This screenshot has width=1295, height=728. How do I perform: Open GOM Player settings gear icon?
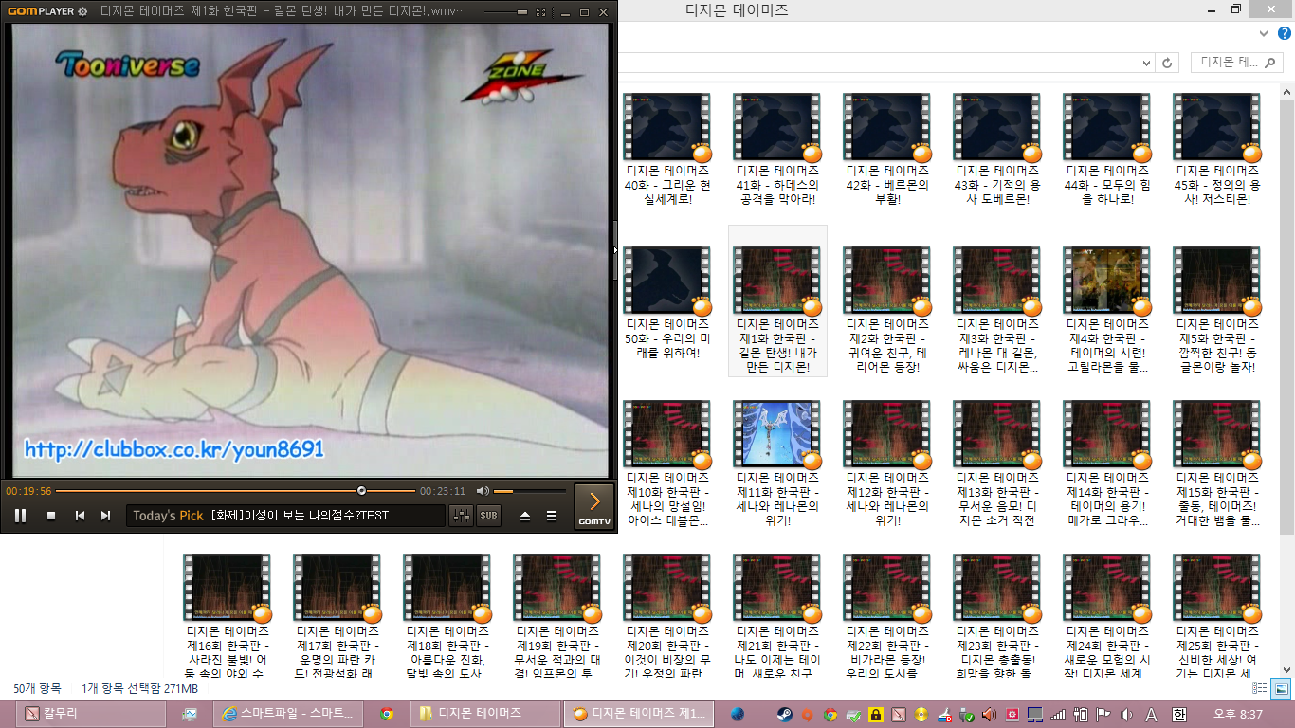82,11
